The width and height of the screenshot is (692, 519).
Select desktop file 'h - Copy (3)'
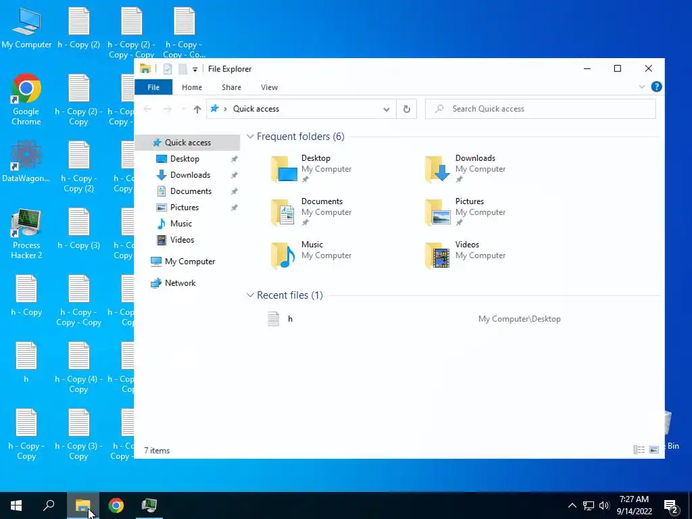pos(78,229)
